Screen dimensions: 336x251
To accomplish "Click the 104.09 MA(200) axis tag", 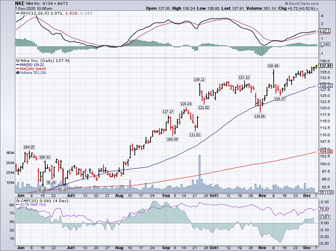I will tap(325, 152).
